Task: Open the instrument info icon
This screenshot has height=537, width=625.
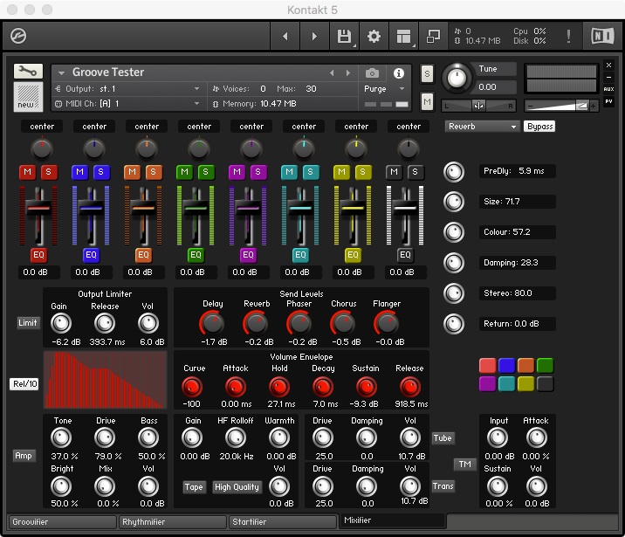Action: [399, 73]
